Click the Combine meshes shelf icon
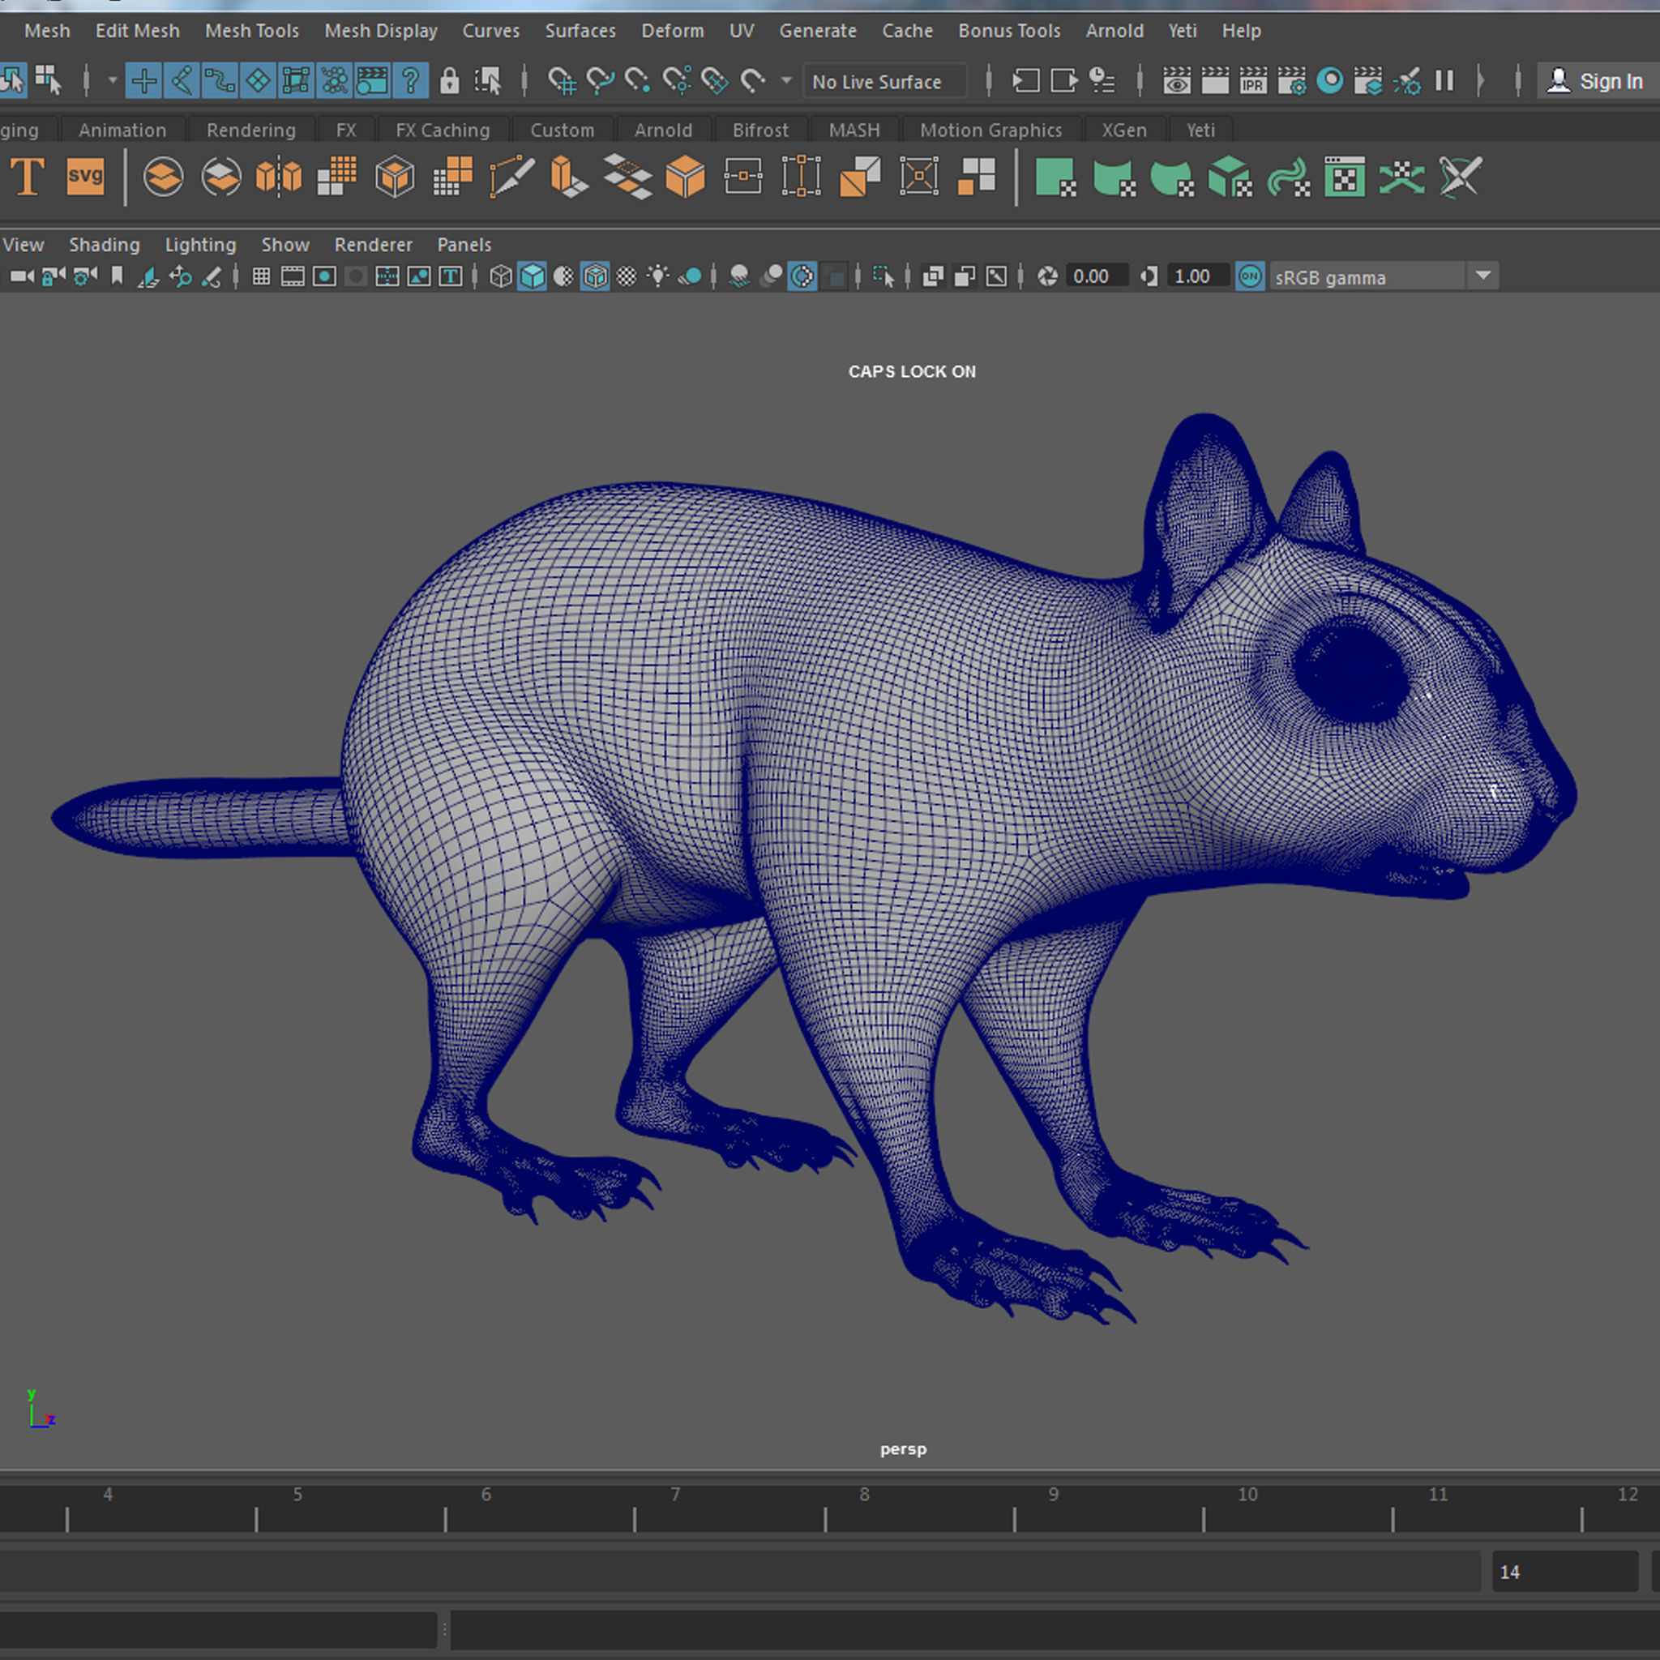This screenshot has height=1660, width=1660. pos(163,177)
